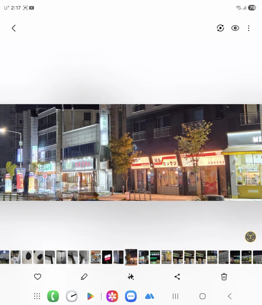Open the Clock app in taskbar
The height and width of the screenshot is (305, 262).
pos(72,296)
